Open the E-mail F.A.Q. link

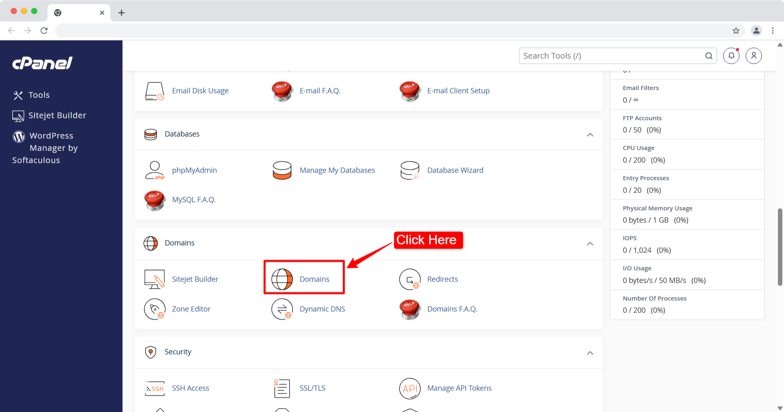pyautogui.click(x=320, y=91)
